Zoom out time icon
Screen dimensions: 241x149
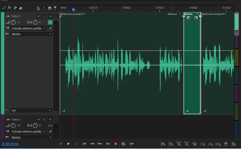click(x=186, y=144)
